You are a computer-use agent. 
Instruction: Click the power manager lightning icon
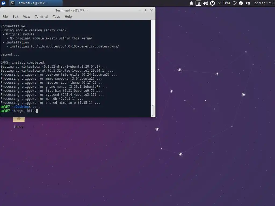[241, 3]
